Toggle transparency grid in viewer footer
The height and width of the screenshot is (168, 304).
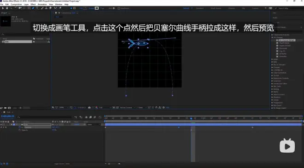coord(117,108)
